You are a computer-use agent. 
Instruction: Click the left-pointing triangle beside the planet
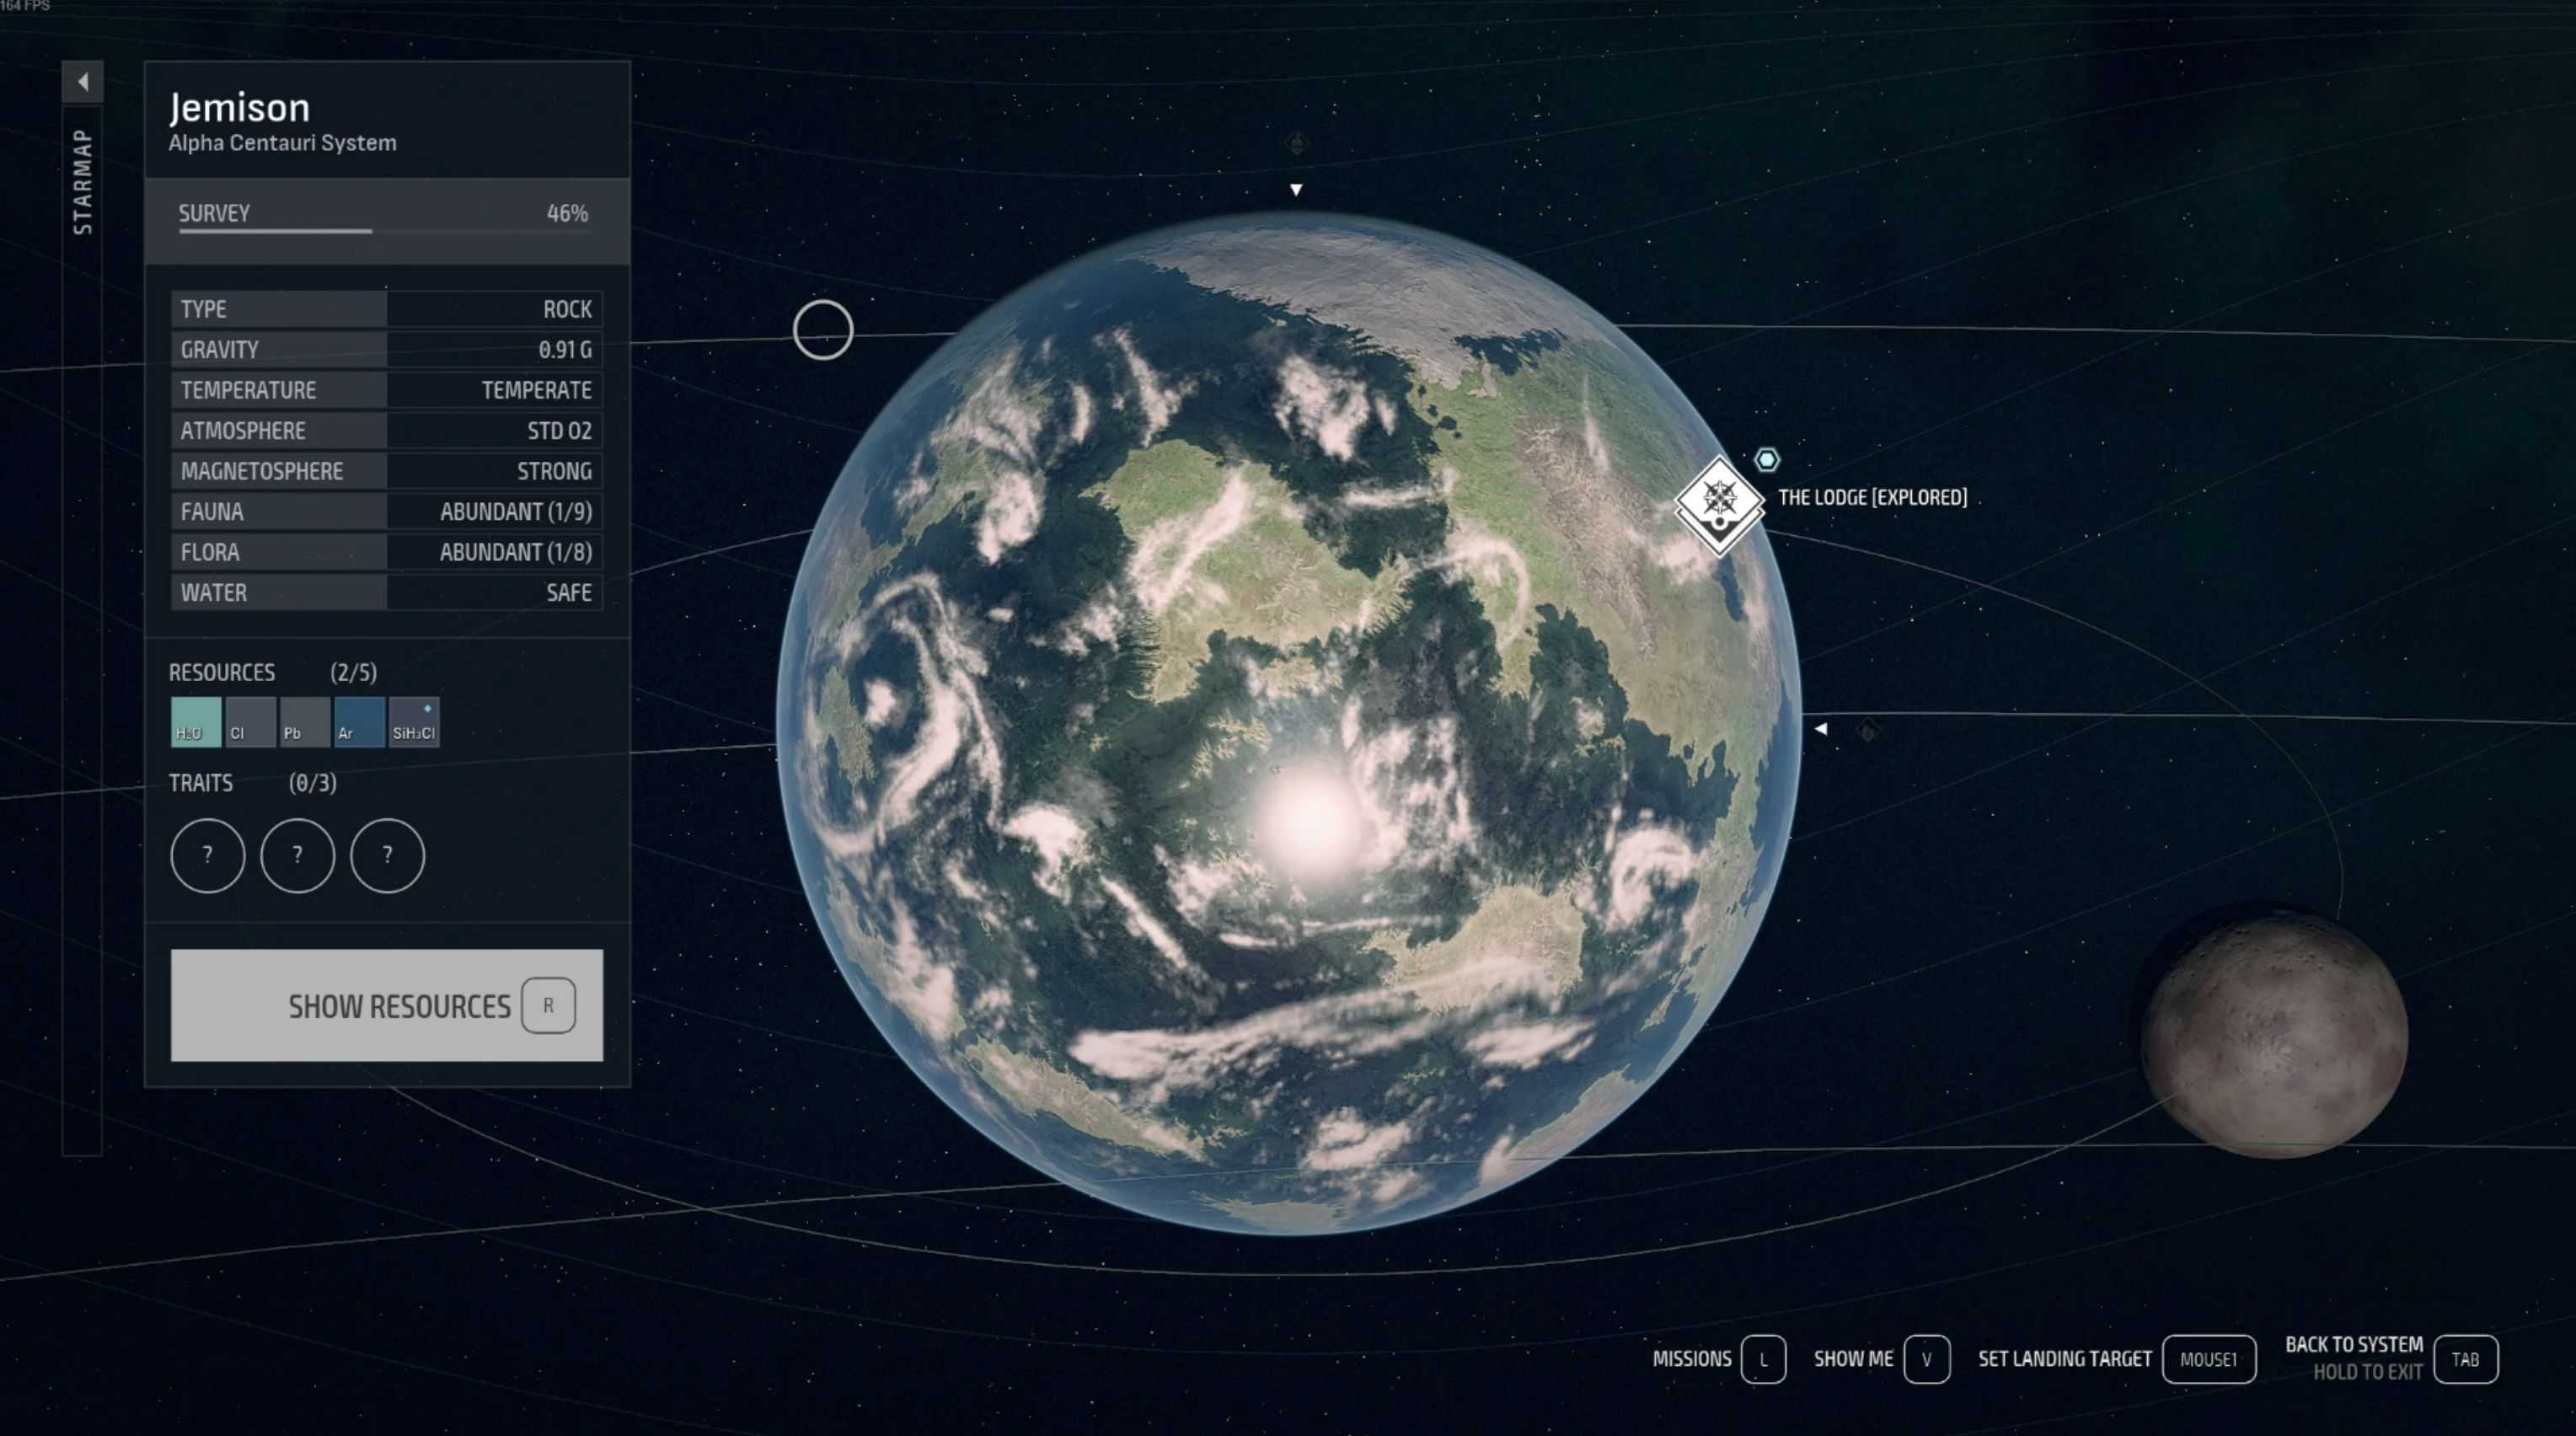click(1821, 729)
